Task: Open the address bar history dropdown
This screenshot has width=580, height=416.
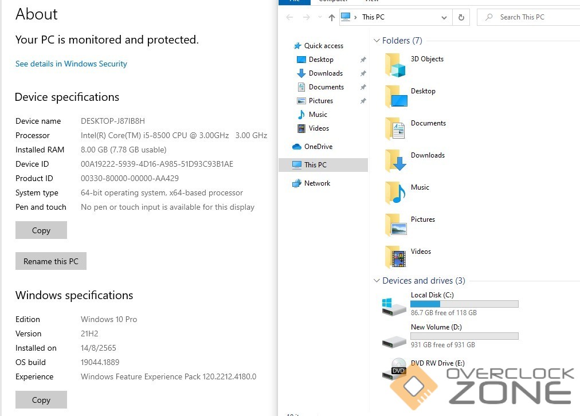Action: click(x=444, y=17)
